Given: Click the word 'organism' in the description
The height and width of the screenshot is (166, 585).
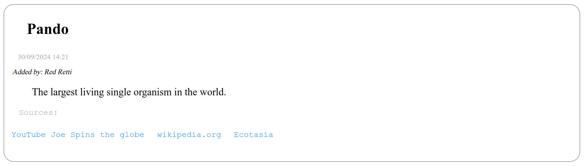Looking at the screenshot, I should [152, 92].
